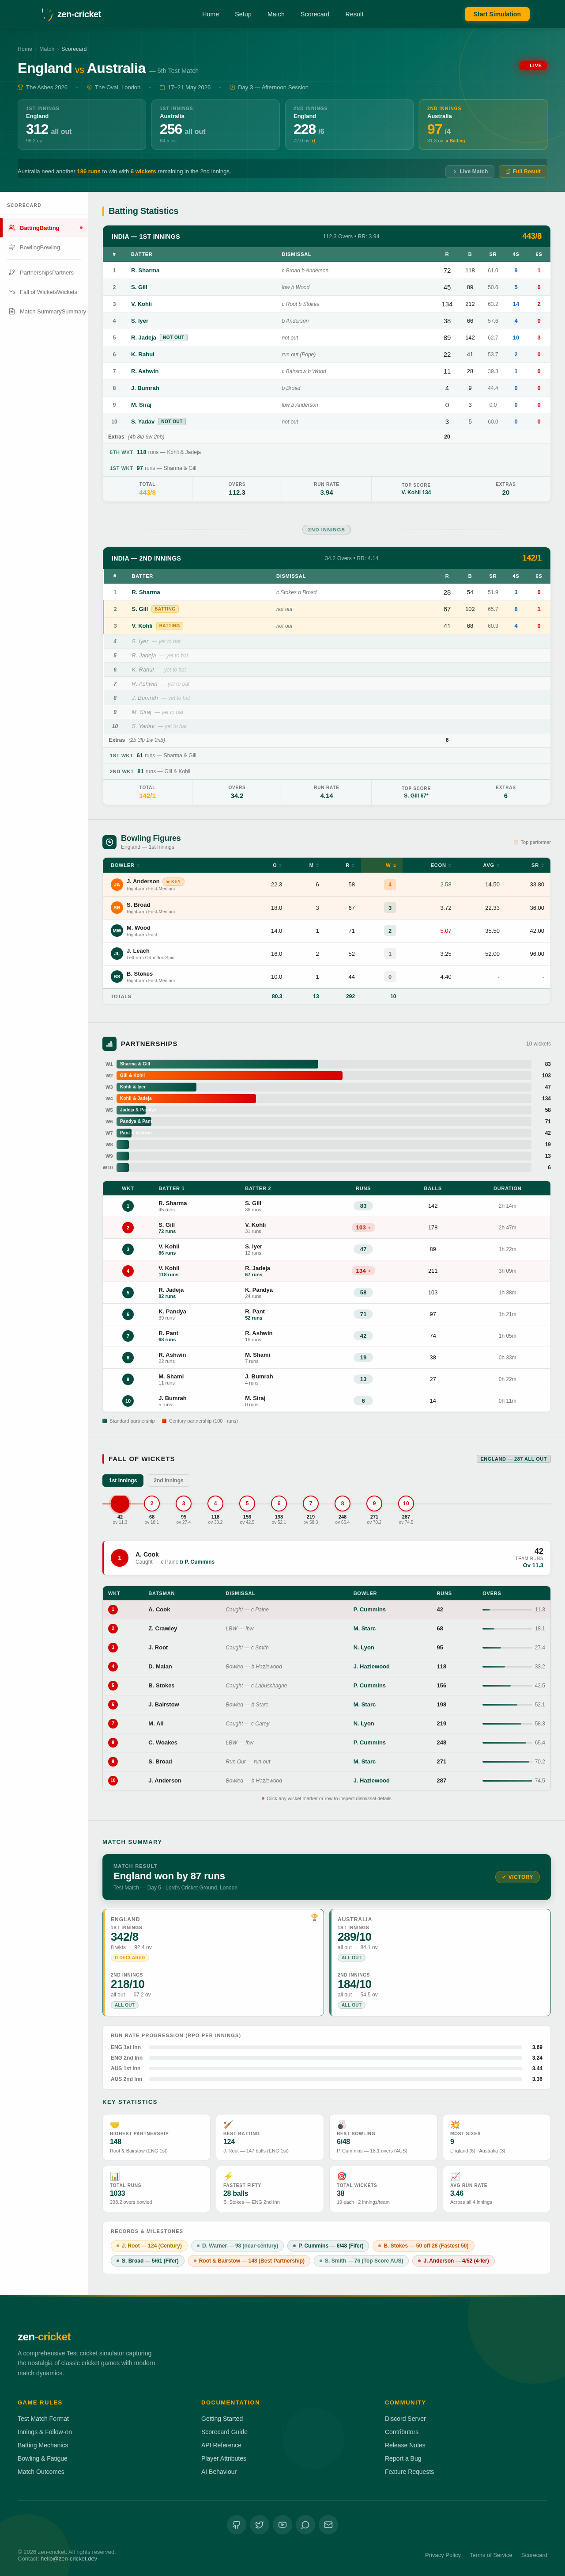Click the icon on Best Bowling card
Screen dimensions: 565x2576
point(341,2124)
